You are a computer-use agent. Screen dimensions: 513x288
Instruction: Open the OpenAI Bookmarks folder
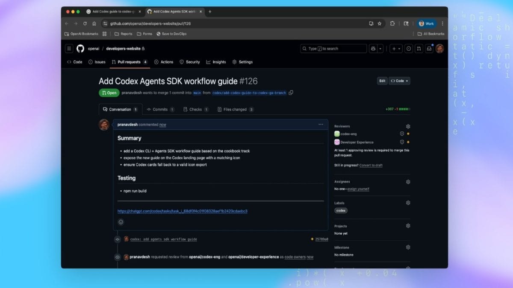coord(81,34)
